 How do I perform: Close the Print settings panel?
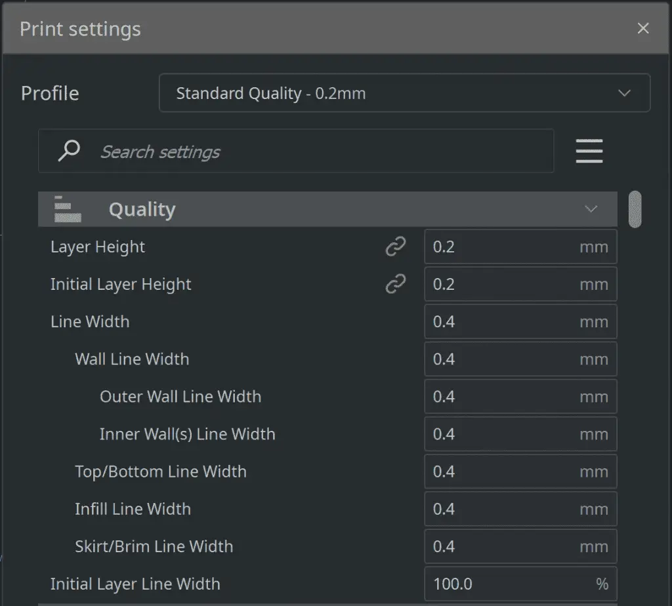pyautogui.click(x=642, y=28)
